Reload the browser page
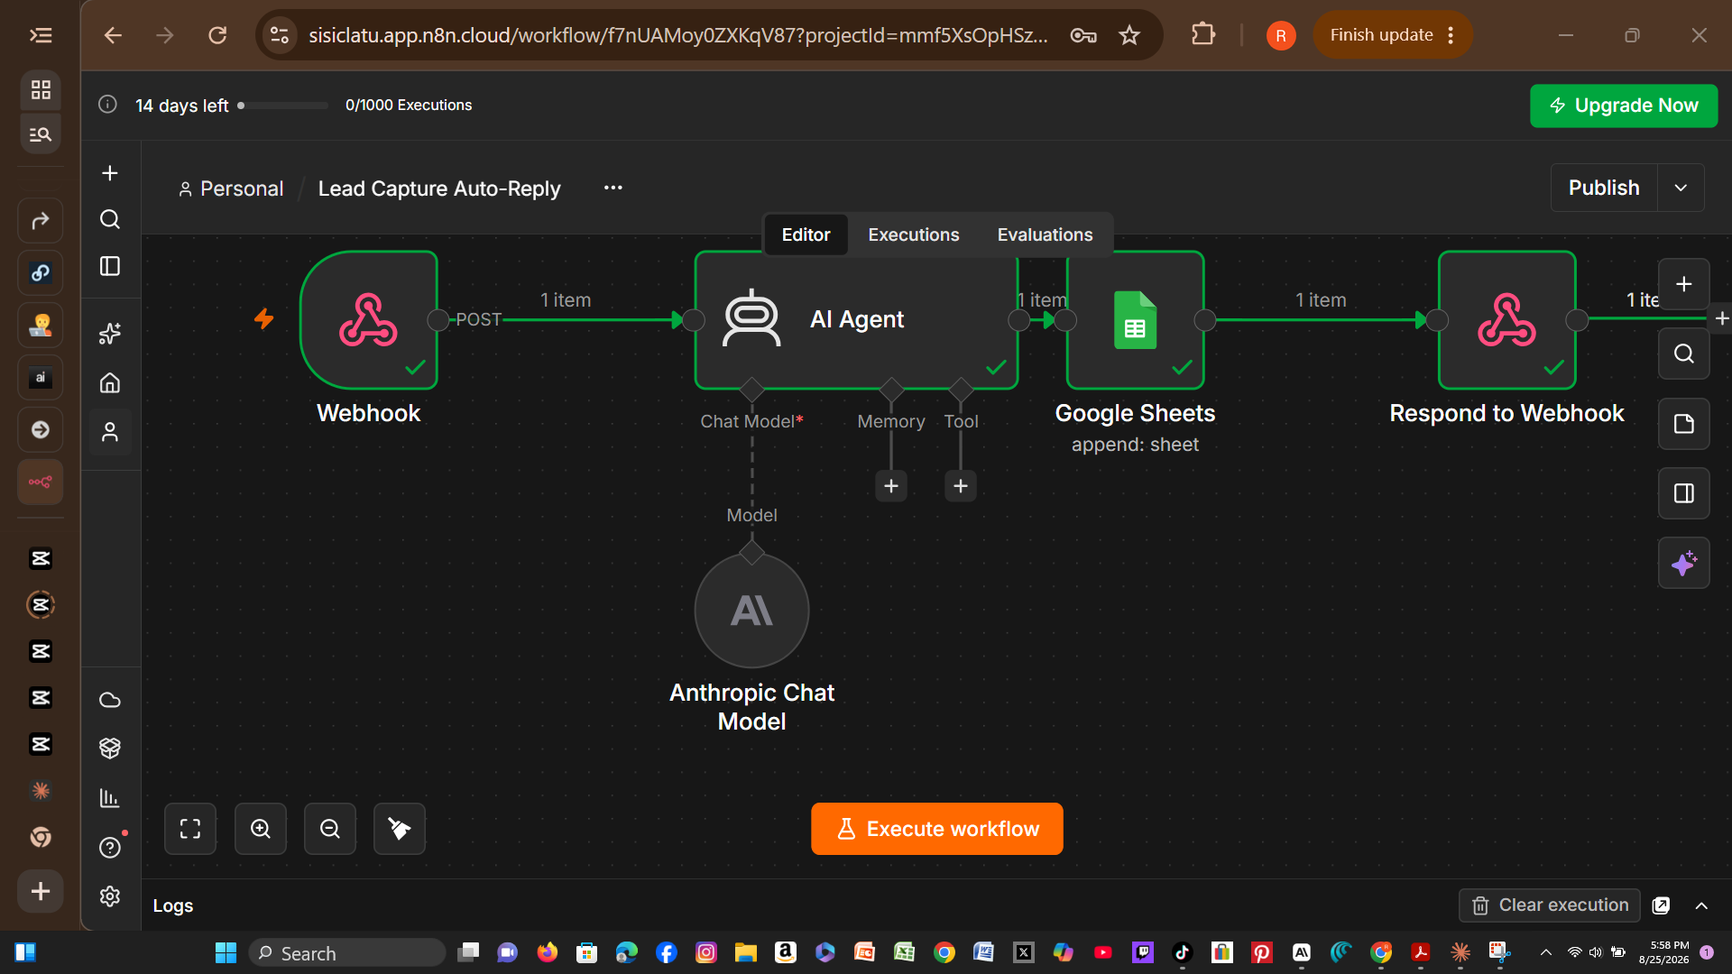 click(x=217, y=35)
